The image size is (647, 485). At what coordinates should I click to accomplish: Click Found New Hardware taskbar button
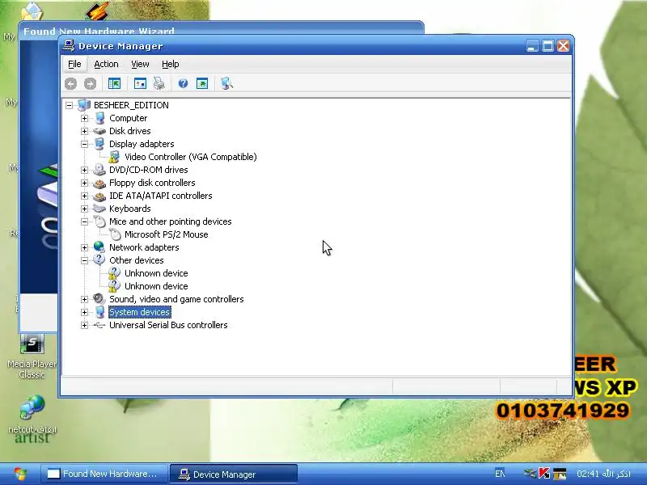[104, 474]
